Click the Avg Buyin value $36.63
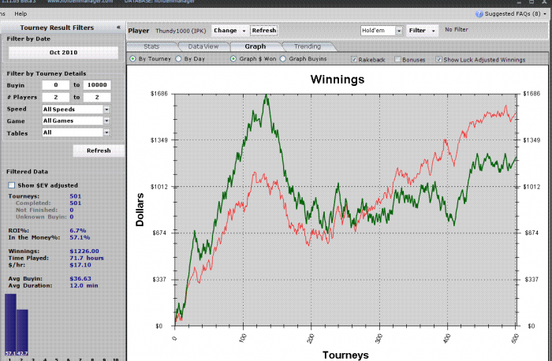The image size is (552, 361). coord(80,279)
